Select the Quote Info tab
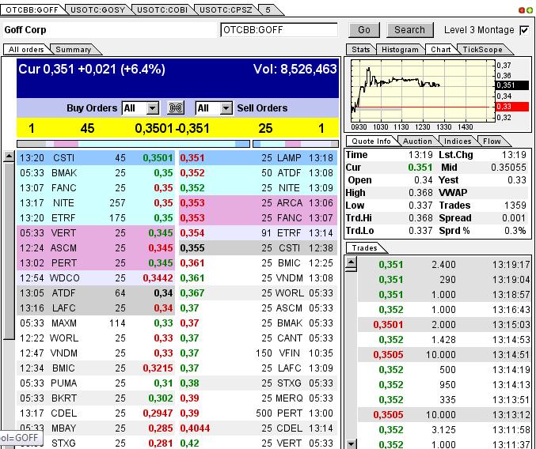The image size is (536, 449). [x=371, y=141]
